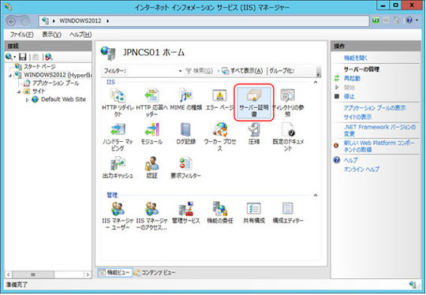This screenshot has width=426, height=295.
Task: Click the green refresh icon beside the address bar
Action: point(376,21)
